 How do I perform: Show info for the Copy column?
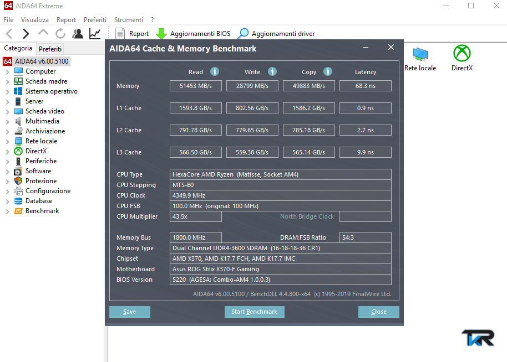(327, 71)
